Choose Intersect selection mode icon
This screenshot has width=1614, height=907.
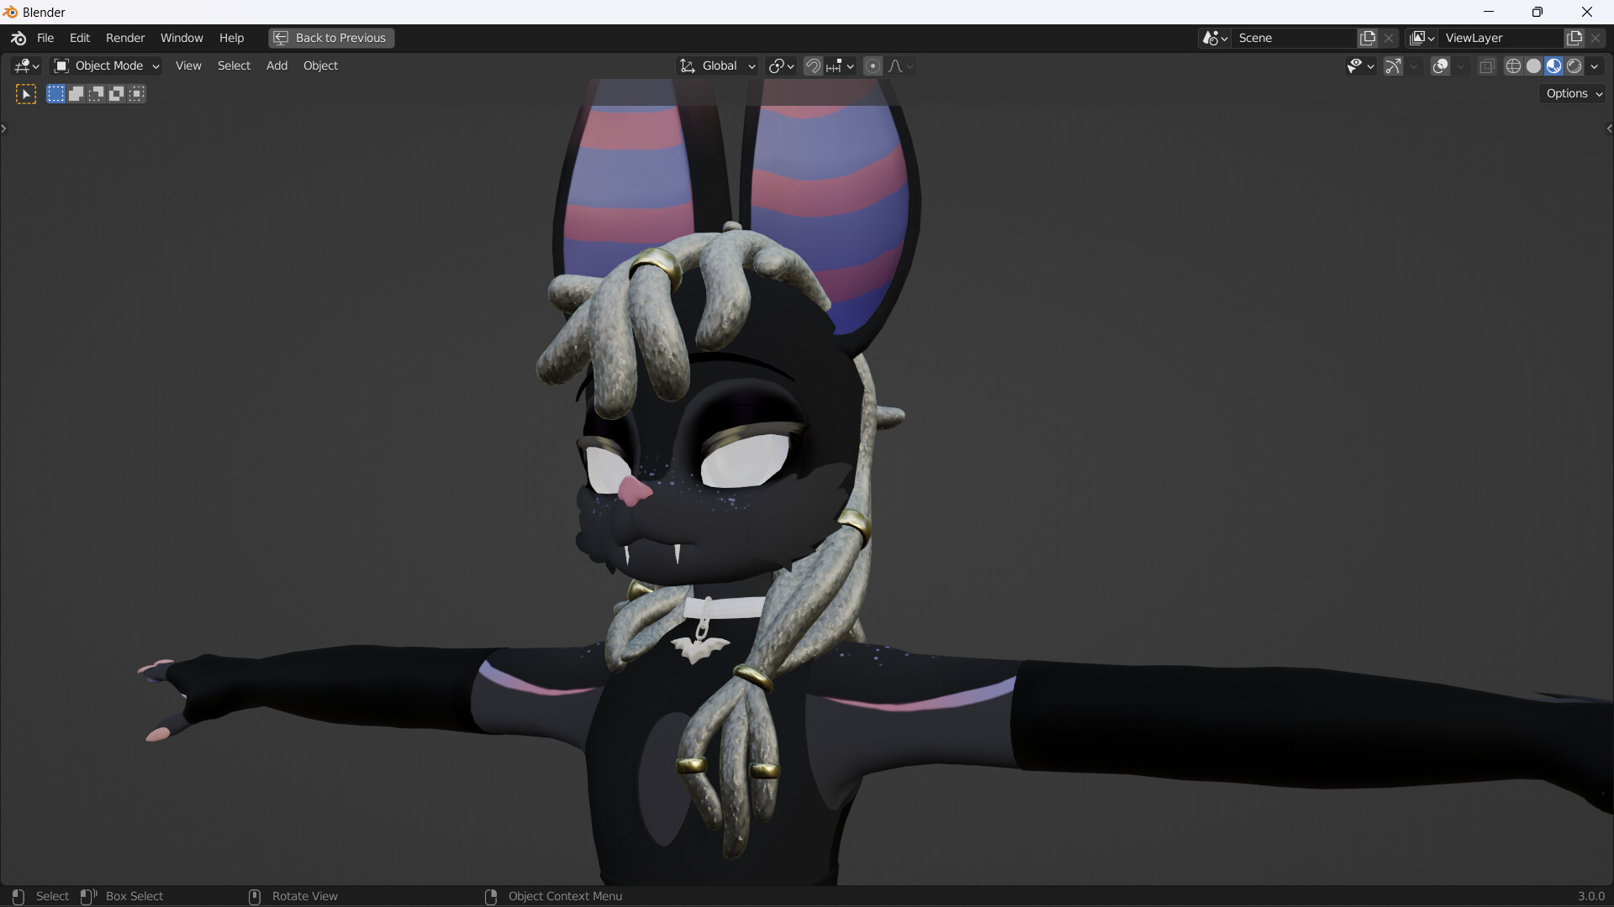[137, 94]
